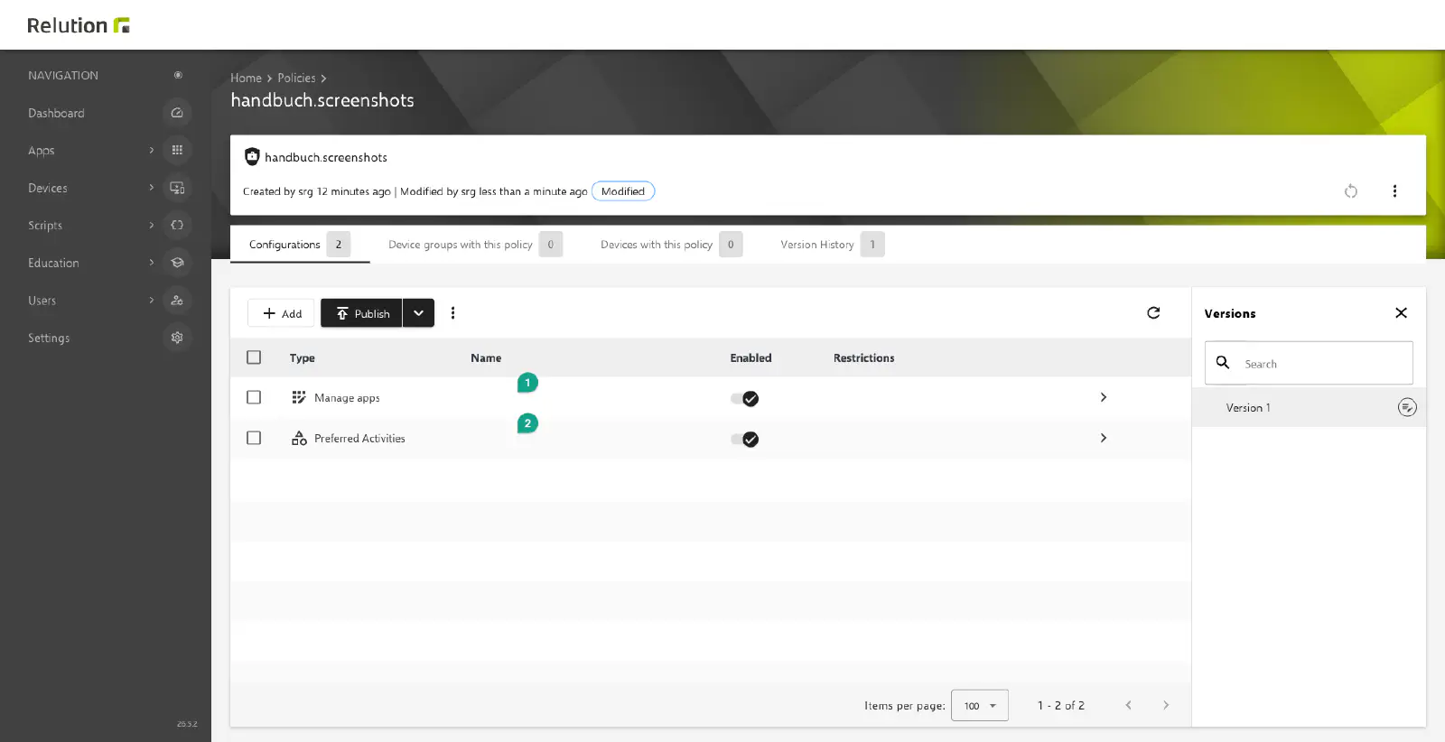Expand the Manage apps row chevron

pyautogui.click(x=1103, y=397)
